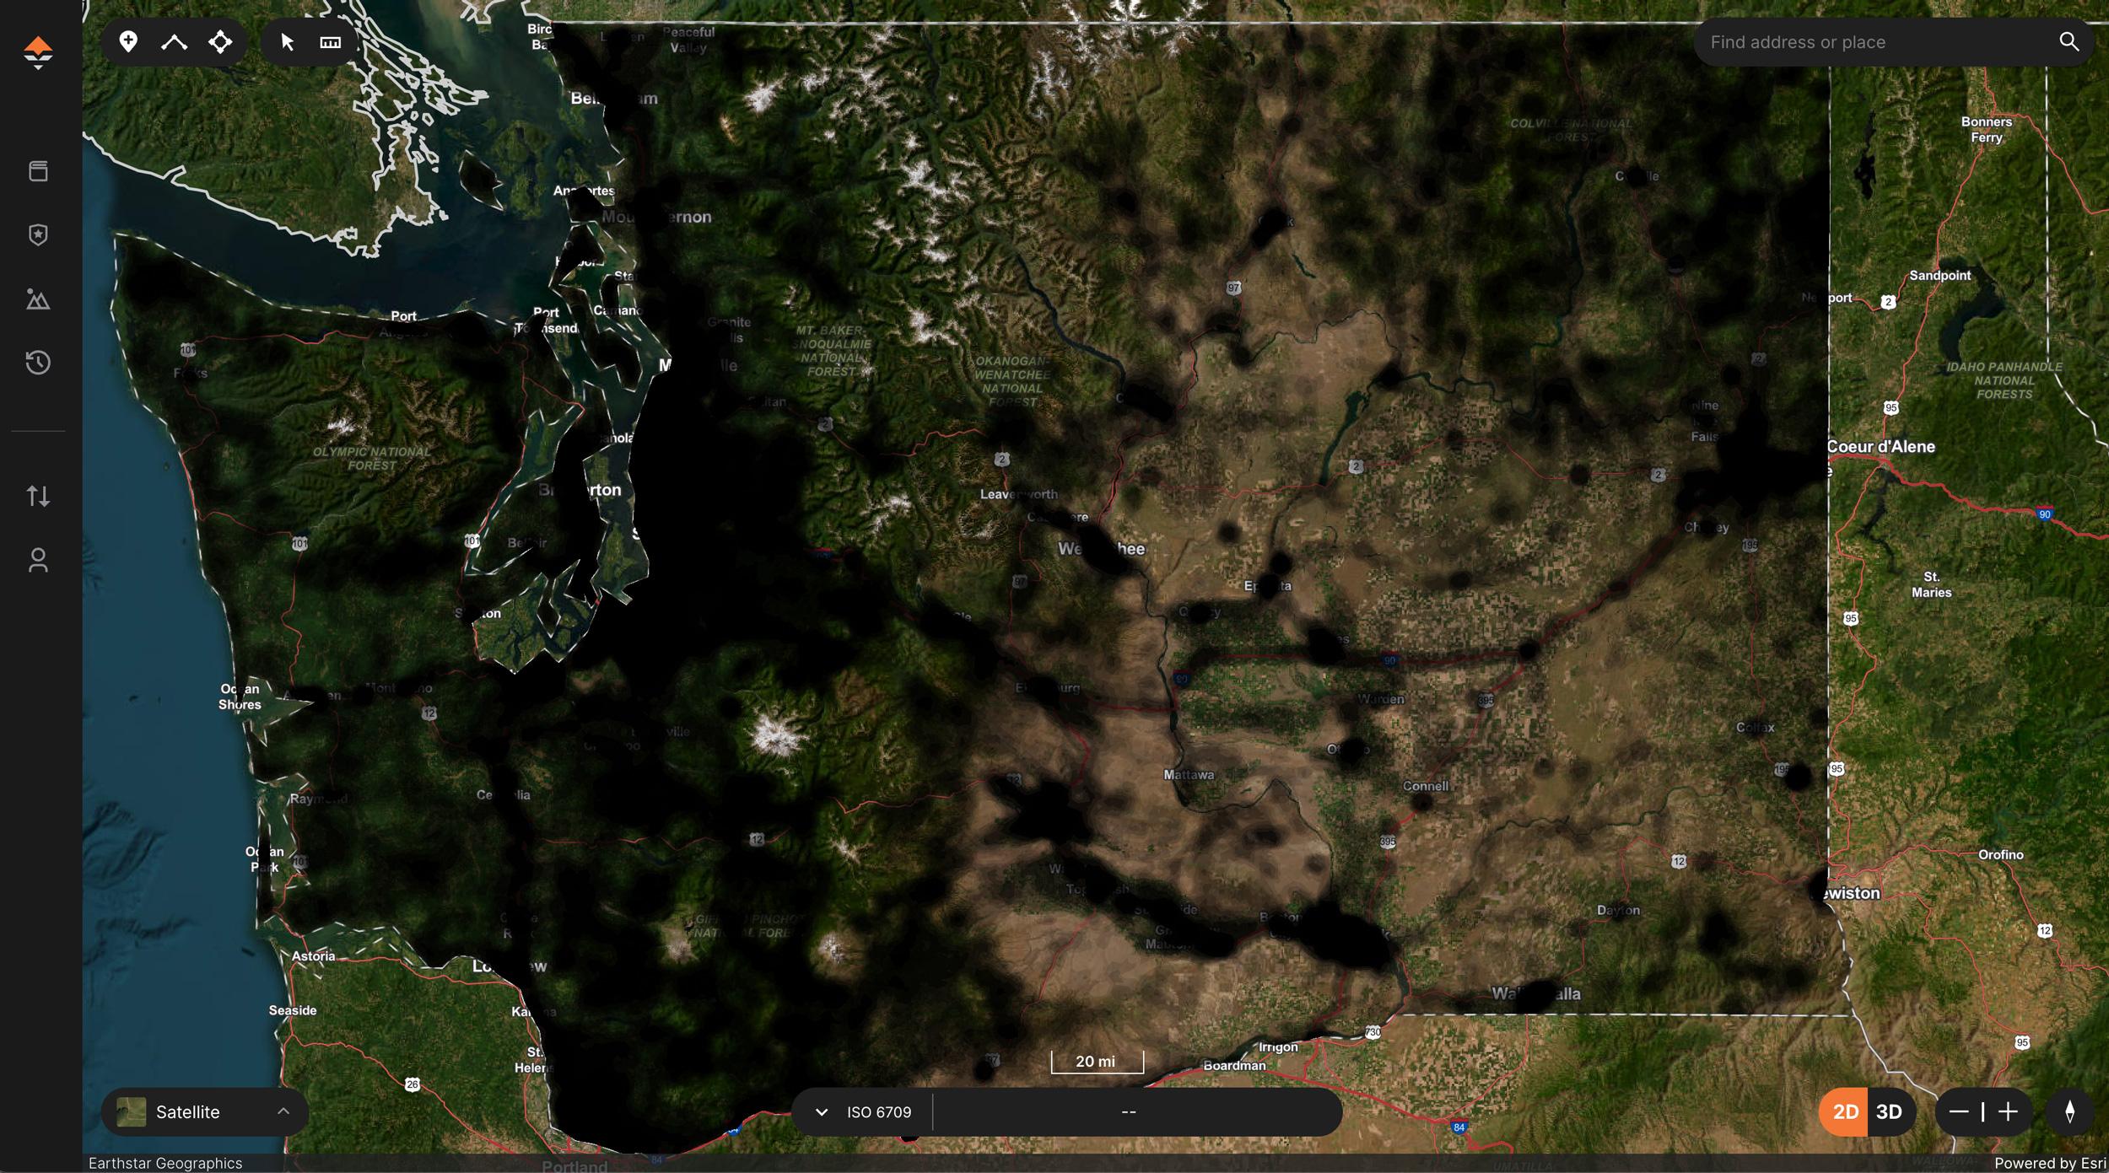Screen dimensions: 2109x1173
Task: Expand the Satellite basemap selector
Action: (283, 1111)
